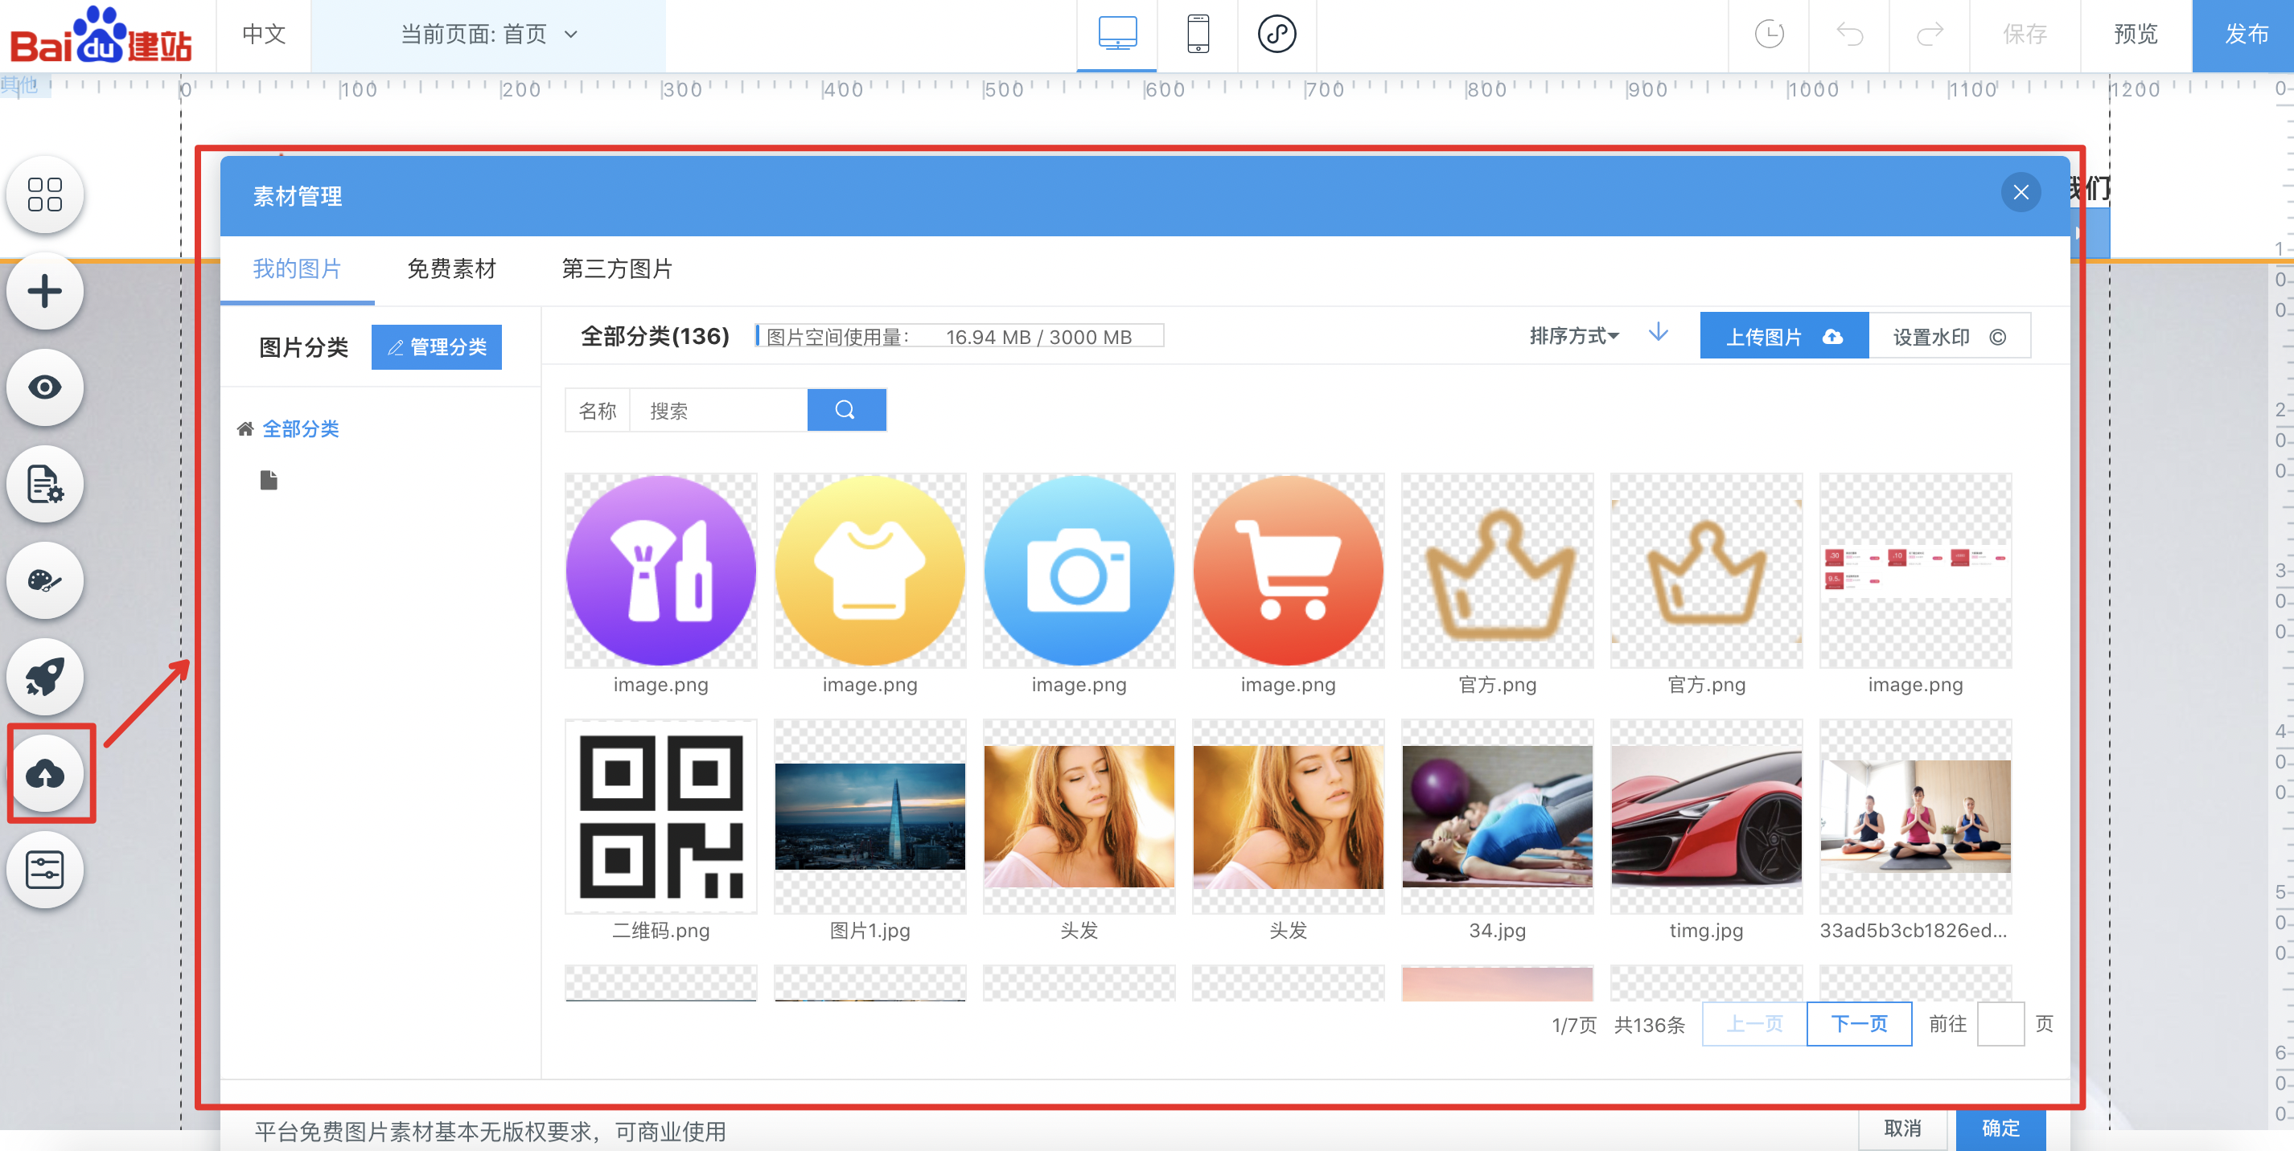Image resolution: width=2294 pixels, height=1151 pixels.
Task: Click the rocket icon in sidebar
Action: [44, 678]
